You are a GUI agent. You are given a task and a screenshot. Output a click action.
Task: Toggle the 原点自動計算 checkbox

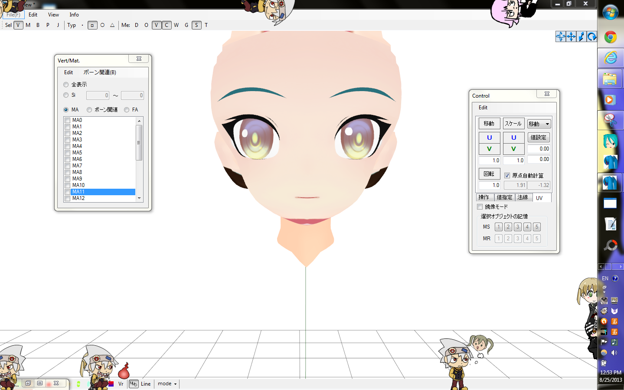click(507, 176)
